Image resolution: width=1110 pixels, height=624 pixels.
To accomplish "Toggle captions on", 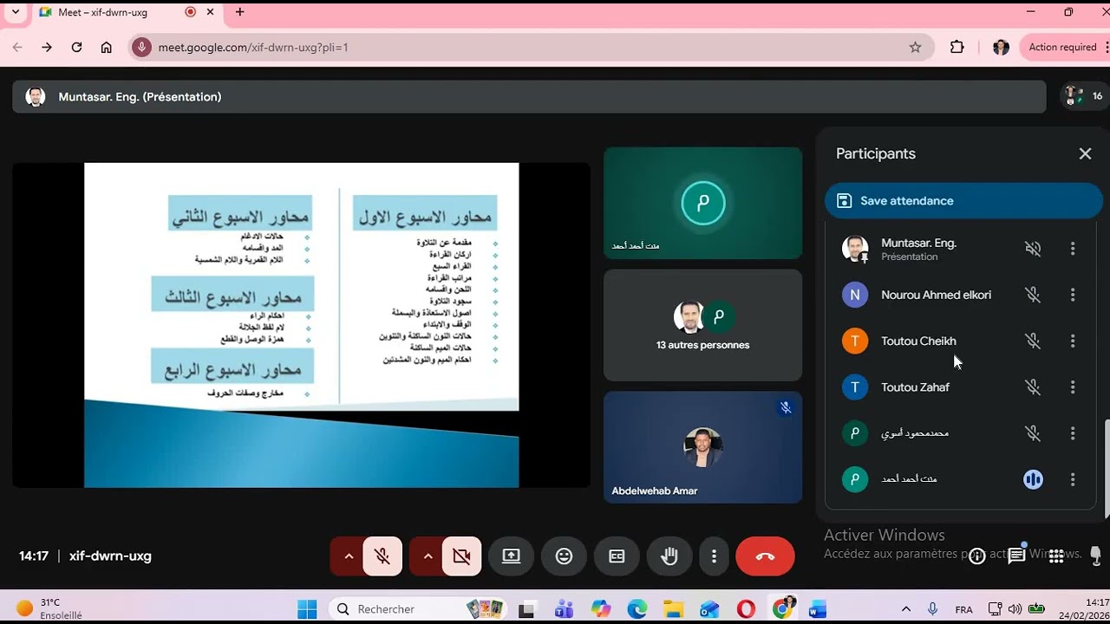I will pos(617,556).
